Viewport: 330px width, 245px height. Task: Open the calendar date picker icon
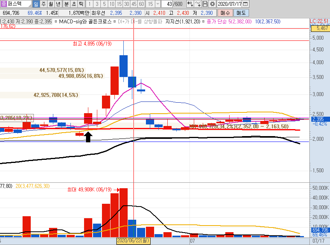pos(245,4)
